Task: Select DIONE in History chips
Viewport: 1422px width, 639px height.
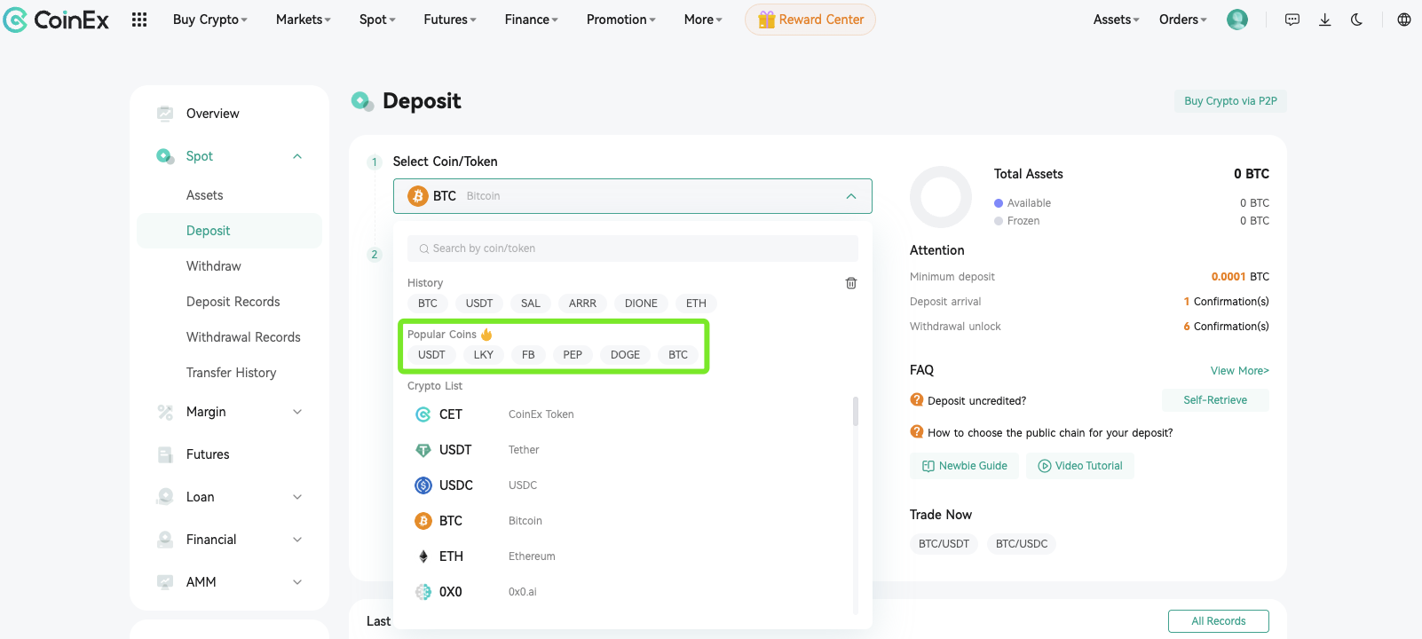Action: pyautogui.click(x=641, y=304)
